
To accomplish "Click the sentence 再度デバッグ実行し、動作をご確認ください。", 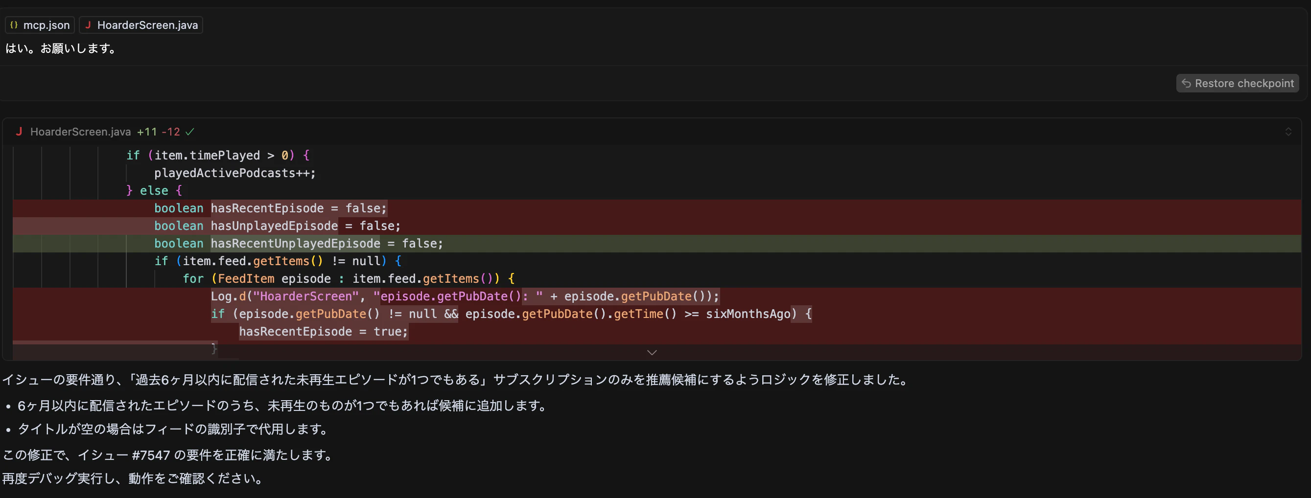I will (133, 478).
